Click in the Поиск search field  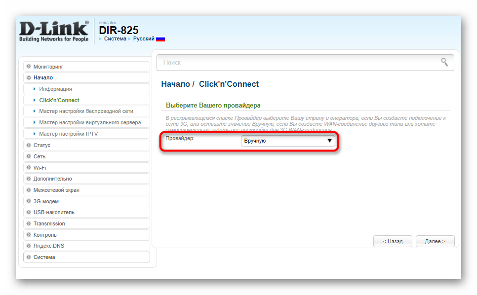pos(296,63)
